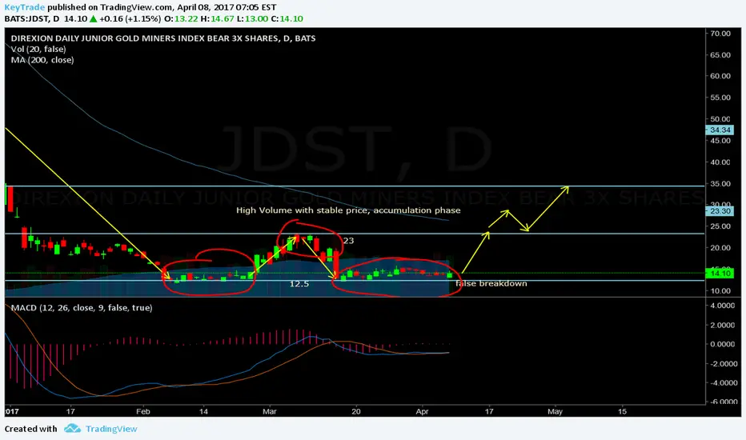Click the 23.30 price line label

(x=720, y=211)
